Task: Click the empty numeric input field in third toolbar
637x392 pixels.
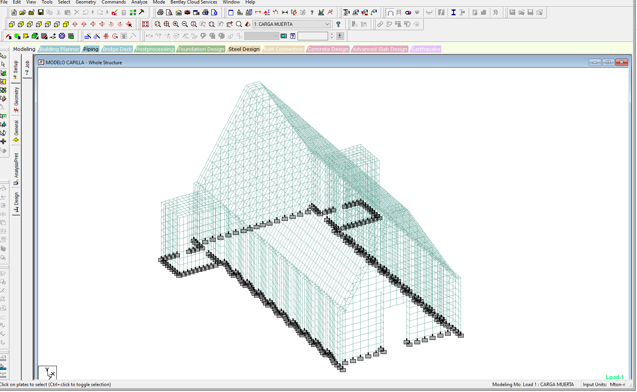Action: tap(313, 36)
